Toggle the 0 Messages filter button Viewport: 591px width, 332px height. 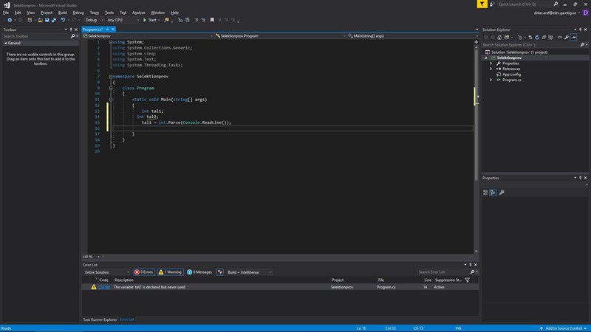[x=200, y=272]
